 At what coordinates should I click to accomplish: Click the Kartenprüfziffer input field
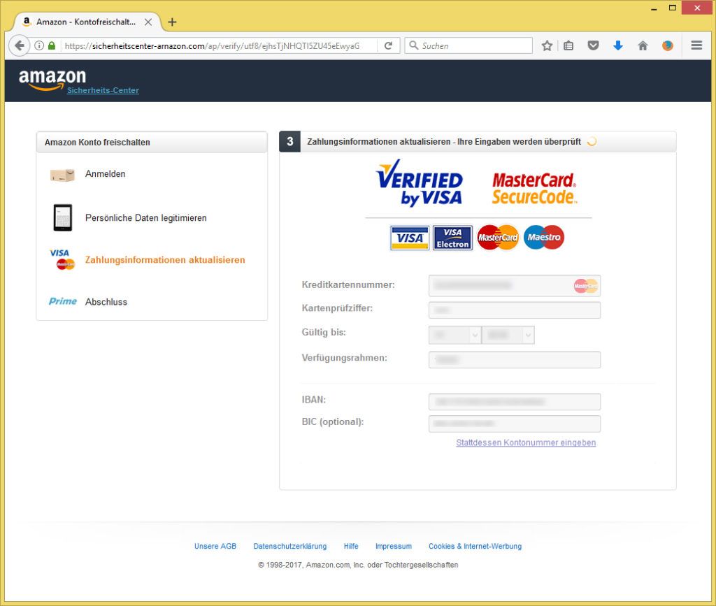tap(515, 310)
